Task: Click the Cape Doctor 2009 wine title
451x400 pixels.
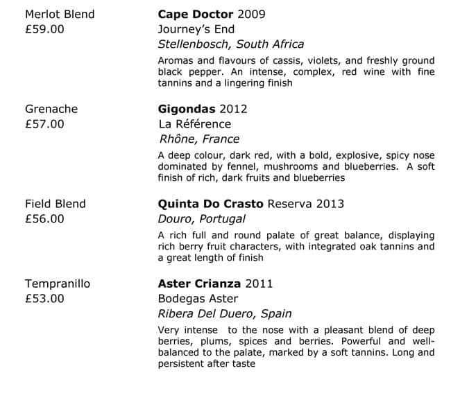Action: (202, 15)
